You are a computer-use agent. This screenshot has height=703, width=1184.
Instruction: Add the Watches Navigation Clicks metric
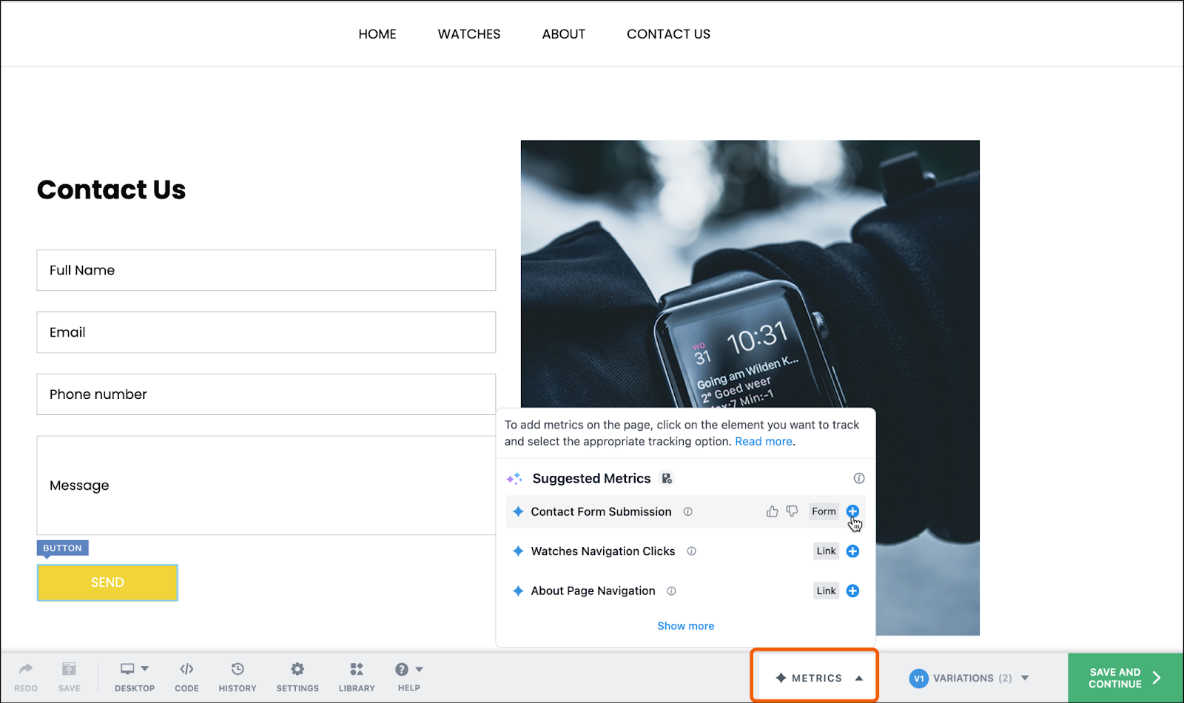point(852,551)
